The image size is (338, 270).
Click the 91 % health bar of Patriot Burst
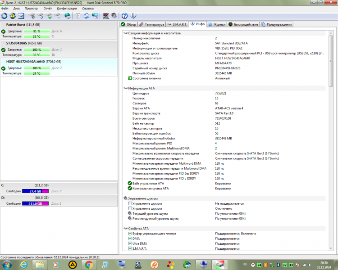pyautogui.click(x=37, y=31)
